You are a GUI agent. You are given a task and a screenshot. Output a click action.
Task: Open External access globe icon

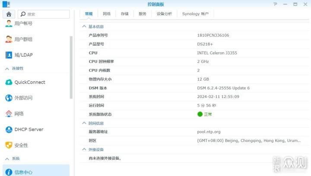click(9, 98)
